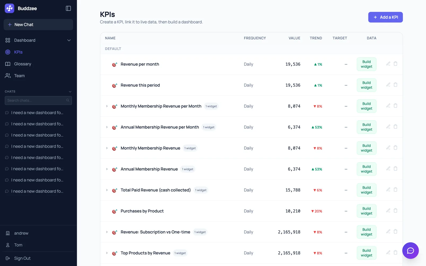Edit the Revenue per month KPI
Viewport: 426px width, 266px height.
click(388, 64)
